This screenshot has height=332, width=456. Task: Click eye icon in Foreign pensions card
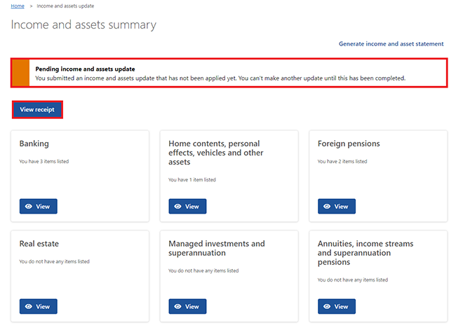(327, 207)
